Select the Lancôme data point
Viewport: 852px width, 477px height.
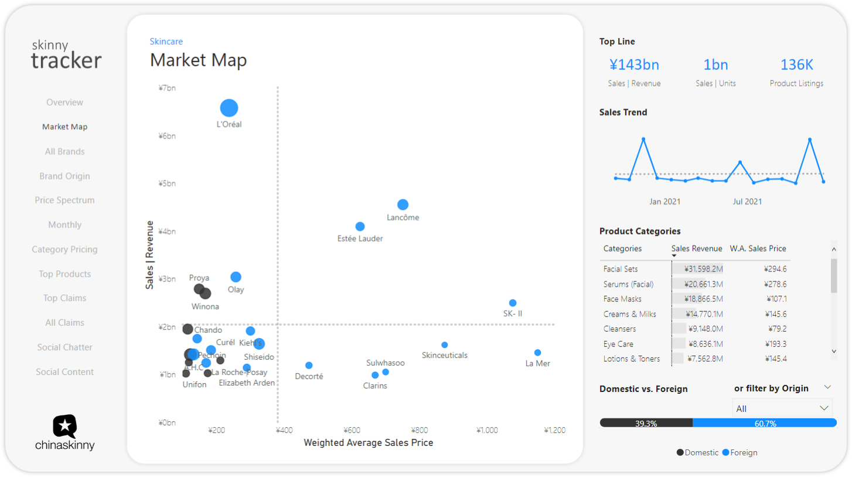[x=403, y=205]
